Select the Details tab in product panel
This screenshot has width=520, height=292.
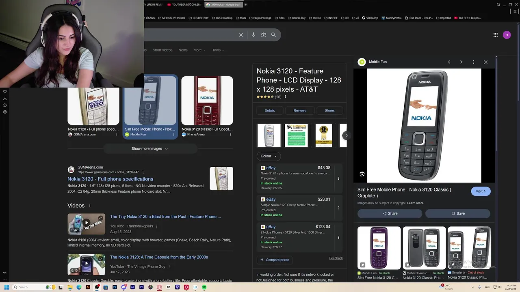270,110
